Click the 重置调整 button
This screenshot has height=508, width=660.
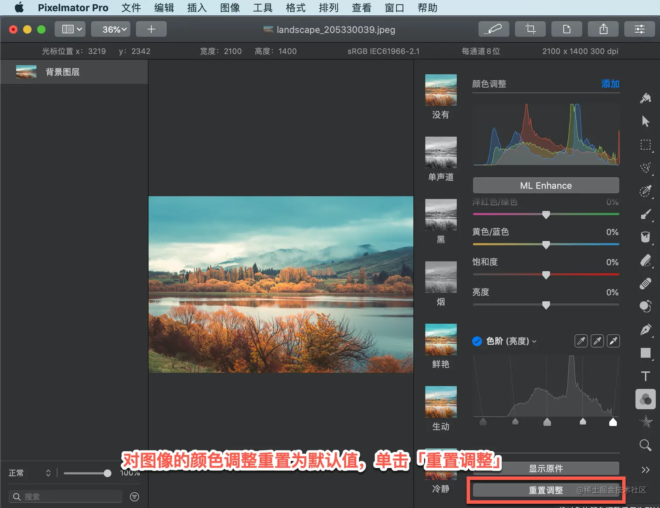pyautogui.click(x=546, y=490)
